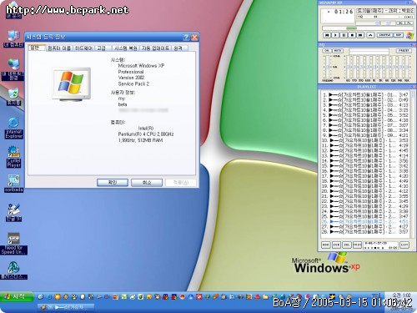Viewport: 417px width, 313px height.
Task: Skip to next track in Winamp
Action: tap(360, 35)
